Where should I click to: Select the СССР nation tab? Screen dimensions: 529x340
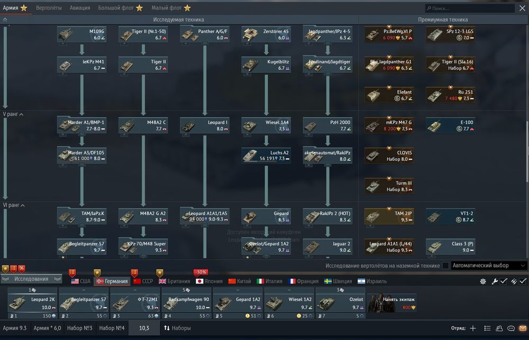pos(143,281)
